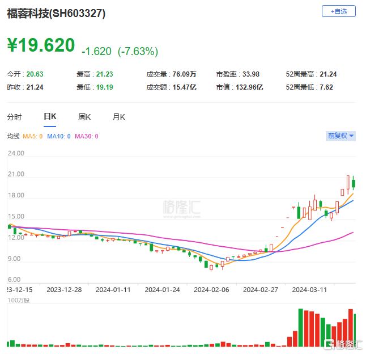366x354 pixels.
Task: Select the 2024-03-11 date axis label
Action: click(x=309, y=290)
